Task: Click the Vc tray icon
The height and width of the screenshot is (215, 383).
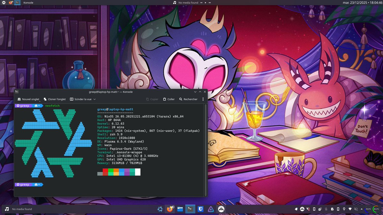Action: coord(308,209)
